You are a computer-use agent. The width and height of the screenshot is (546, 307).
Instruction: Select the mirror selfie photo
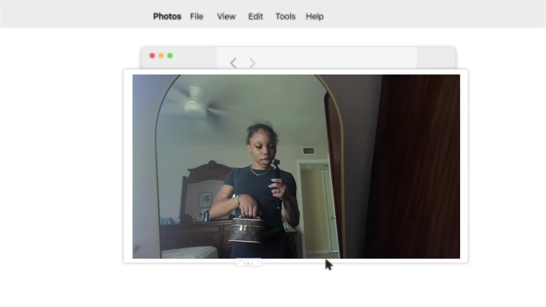[296, 166]
